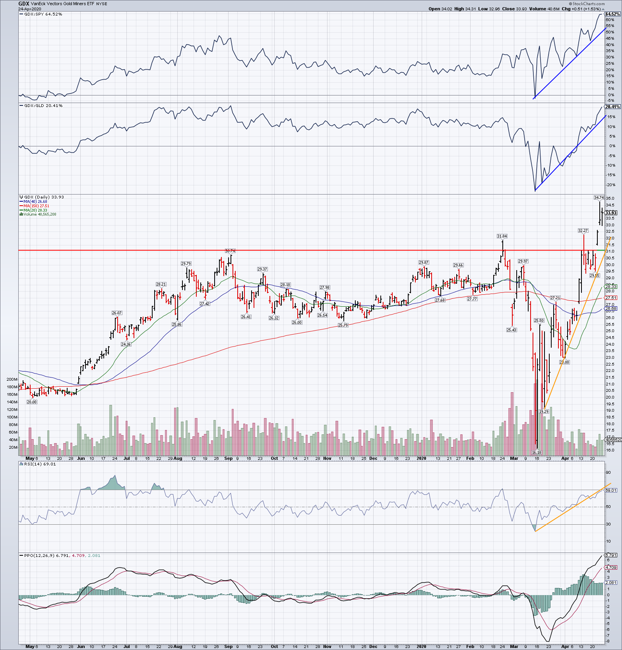Click the 64.52% GDX:SPY value tag
622x650 pixels.
pyautogui.click(x=612, y=14)
